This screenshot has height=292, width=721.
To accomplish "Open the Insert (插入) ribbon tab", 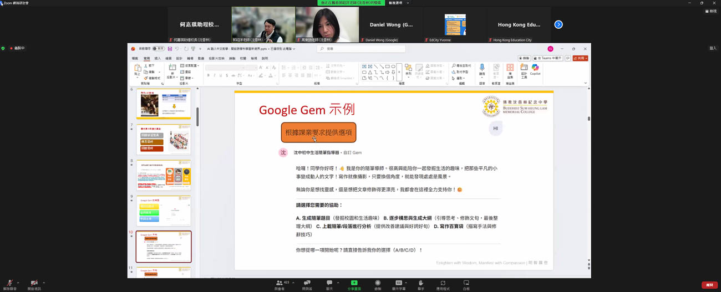I will pos(158,58).
